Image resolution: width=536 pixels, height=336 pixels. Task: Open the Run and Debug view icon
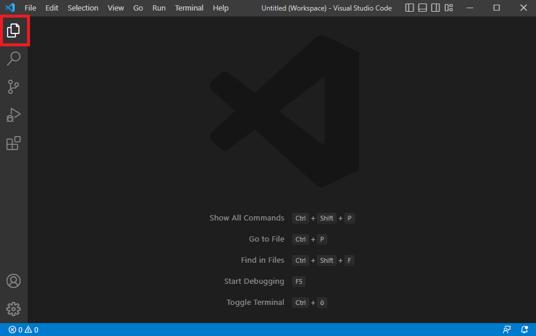(x=14, y=115)
